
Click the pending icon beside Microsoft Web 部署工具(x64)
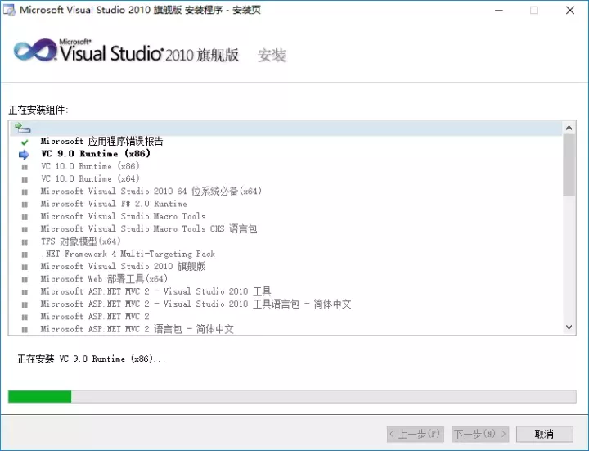click(x=25, y=280)
